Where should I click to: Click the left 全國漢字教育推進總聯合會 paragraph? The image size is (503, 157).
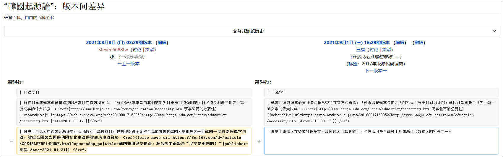click(134, 112)
